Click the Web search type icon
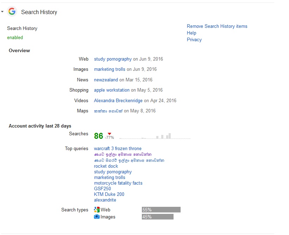This screenshot has height=235, width=289. tap(96, 210)
